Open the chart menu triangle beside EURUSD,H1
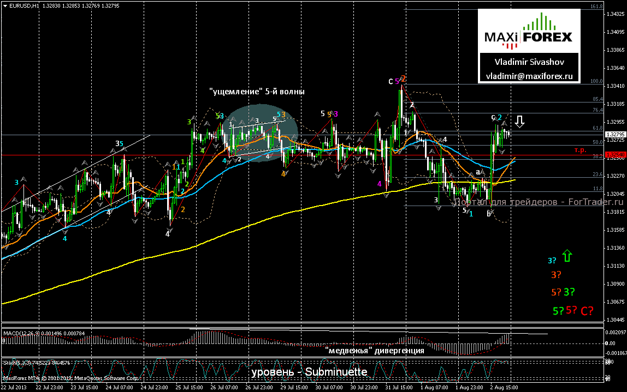627x392 pixels. coord(5,6)
